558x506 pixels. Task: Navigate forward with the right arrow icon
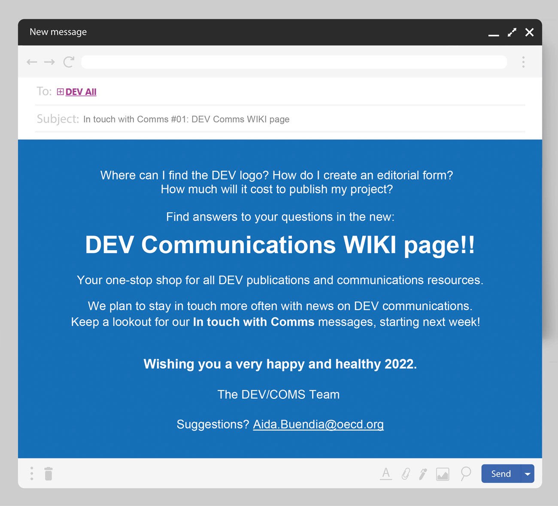pyautogui.click(x=49, y=62)
